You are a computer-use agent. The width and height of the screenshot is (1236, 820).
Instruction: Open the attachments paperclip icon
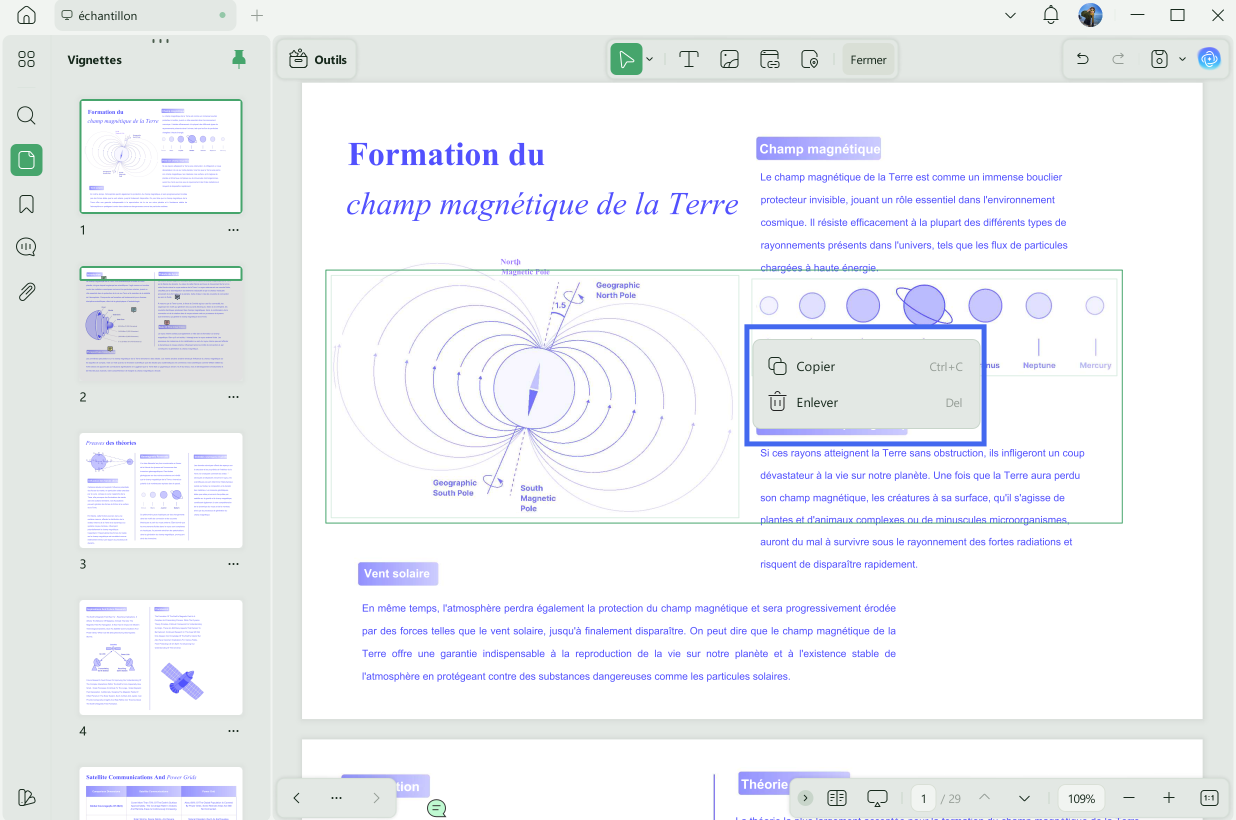point(26,292)
